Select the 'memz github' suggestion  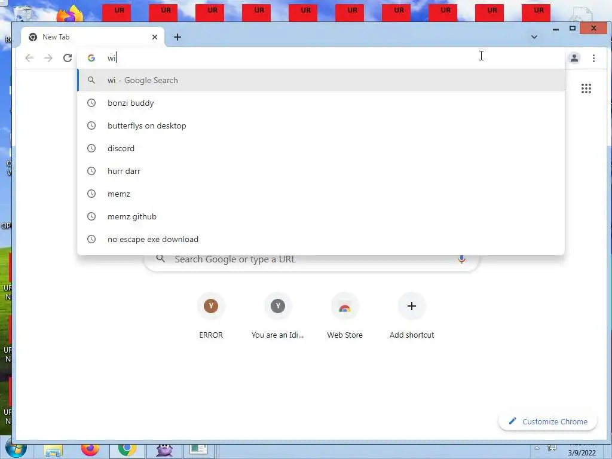pos(321,216)
